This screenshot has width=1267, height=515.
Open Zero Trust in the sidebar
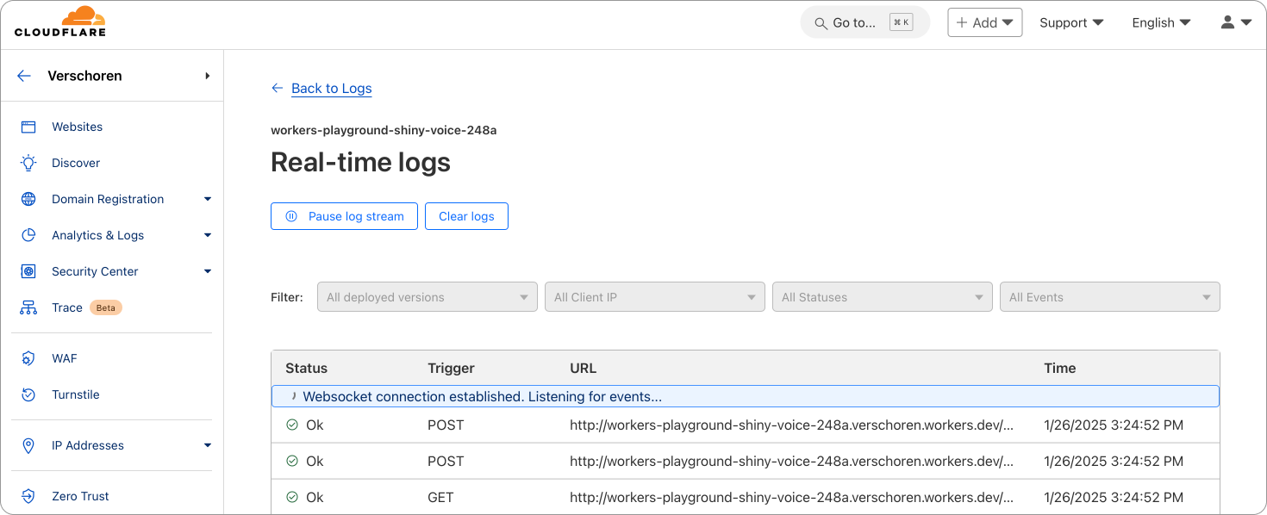click(80, 496)
